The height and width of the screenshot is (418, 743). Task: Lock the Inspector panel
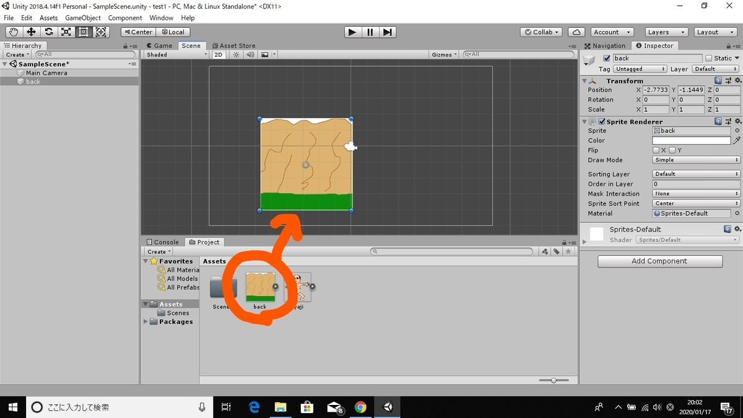click(729, 45)
